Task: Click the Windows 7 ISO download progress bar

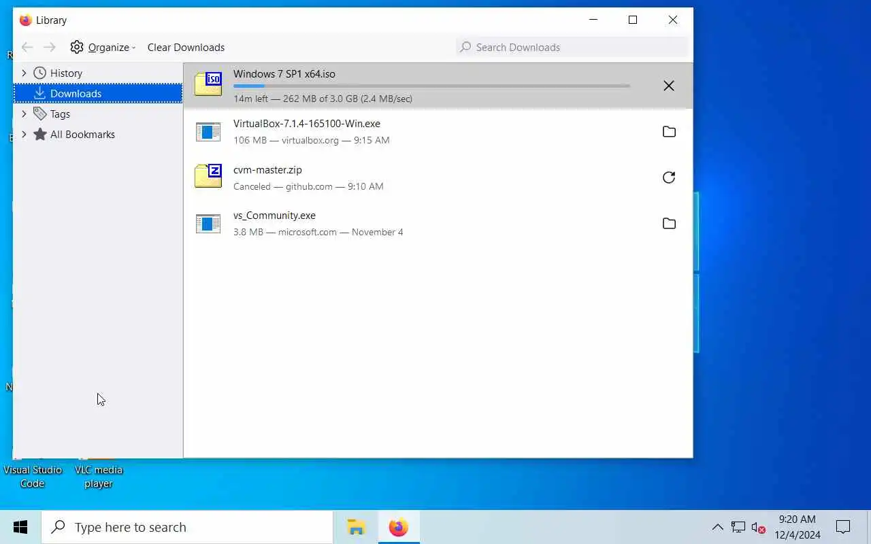Action: point(431,86)
